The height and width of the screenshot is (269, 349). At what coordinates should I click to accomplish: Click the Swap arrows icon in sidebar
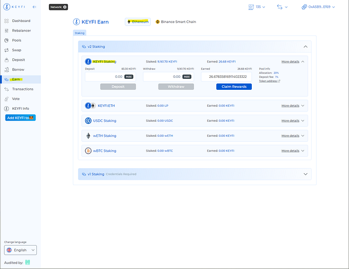(x=6, y=50)
